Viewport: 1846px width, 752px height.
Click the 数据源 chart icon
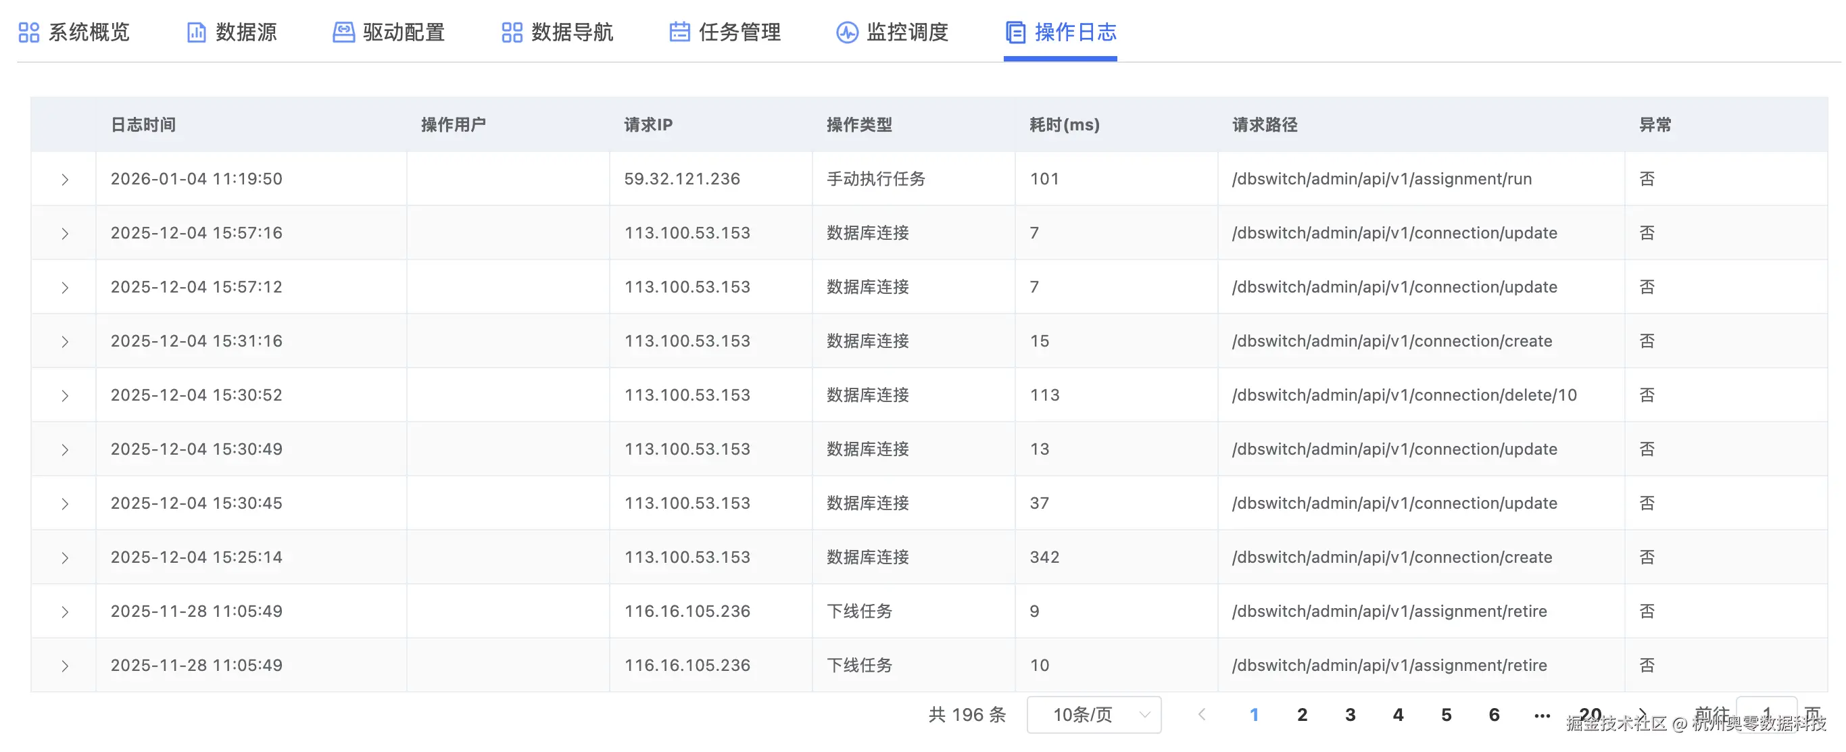click(x=196, y=32)
